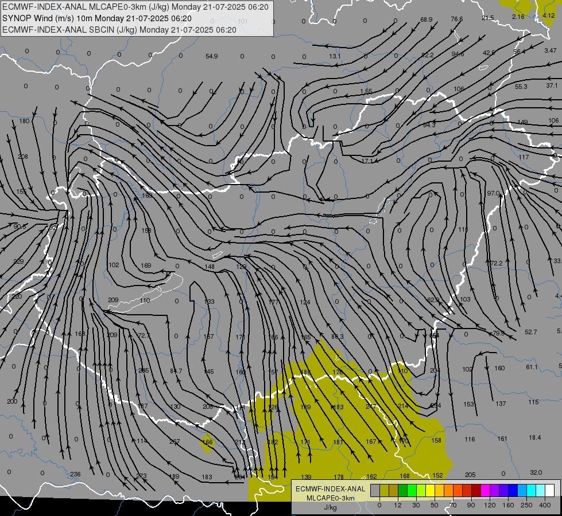Screen dimensions: 562x516
Task: Click the 13.1 value on the map
Action: [x=335, y=56]
